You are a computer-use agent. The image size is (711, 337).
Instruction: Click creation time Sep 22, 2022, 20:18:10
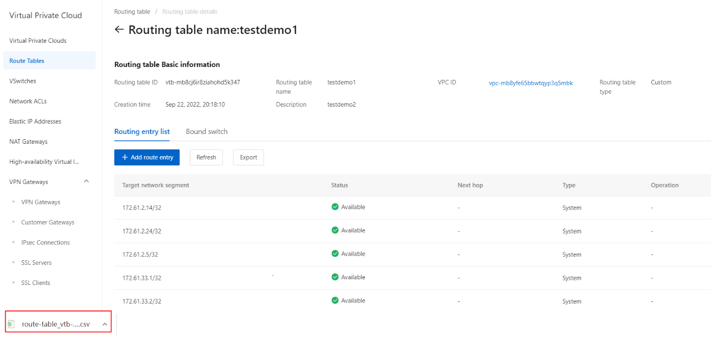click(x=195, y=105)
